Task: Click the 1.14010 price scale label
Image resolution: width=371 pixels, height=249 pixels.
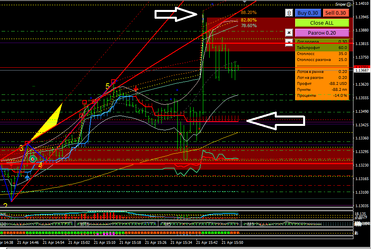Action: tap(362, 3)
